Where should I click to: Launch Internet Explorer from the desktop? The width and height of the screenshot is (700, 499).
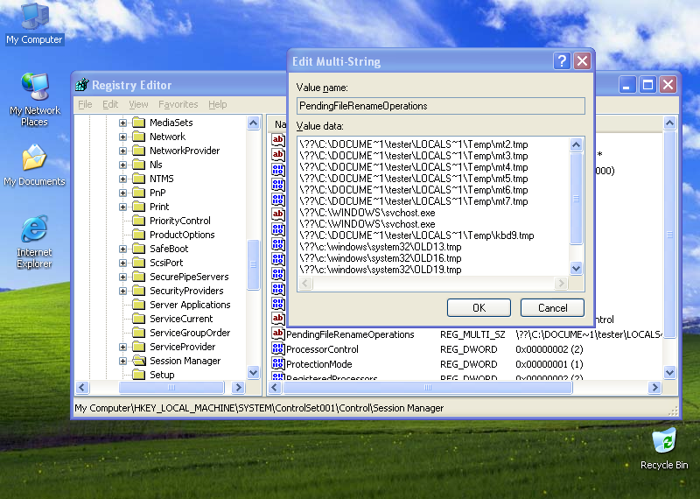(34, 242)
